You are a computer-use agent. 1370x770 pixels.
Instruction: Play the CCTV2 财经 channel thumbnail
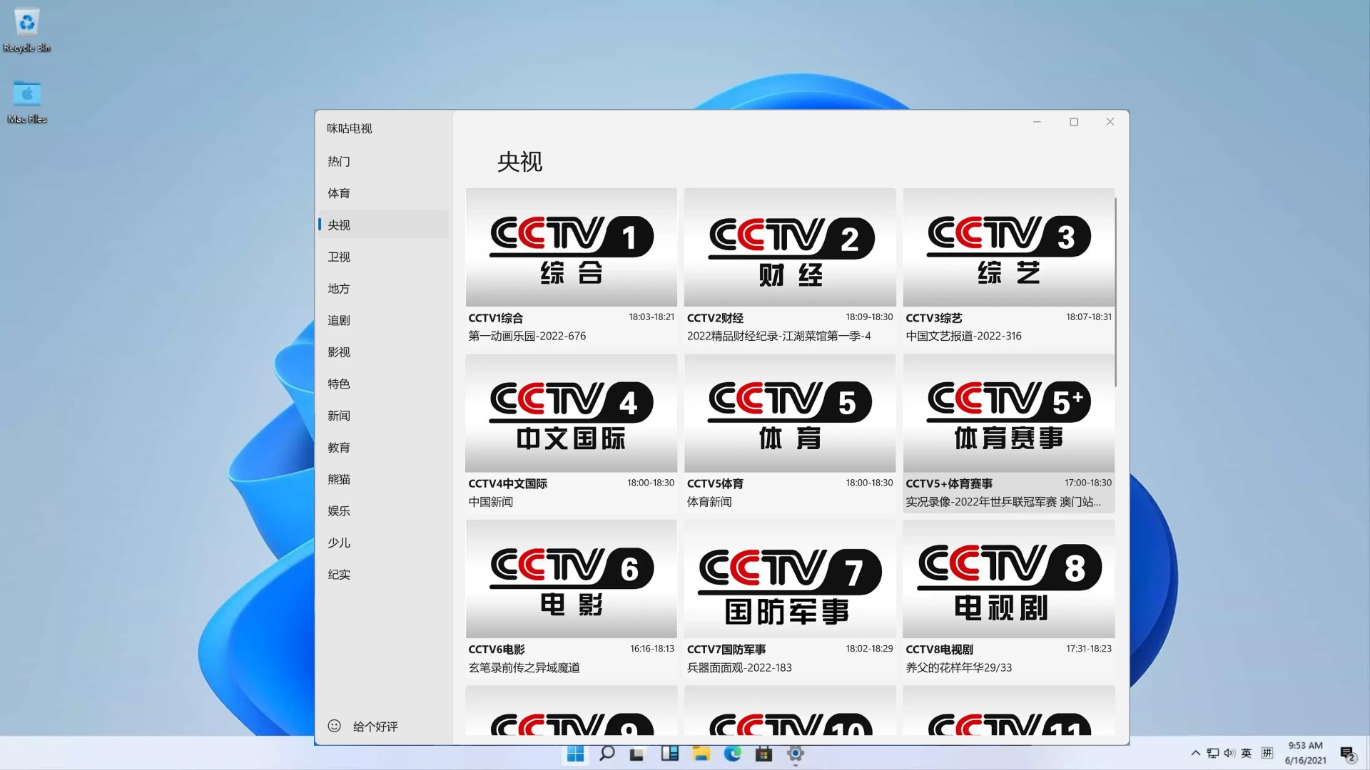790,247
